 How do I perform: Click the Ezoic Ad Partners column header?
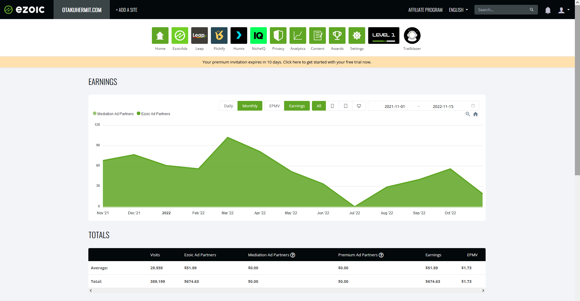point(200,255)
